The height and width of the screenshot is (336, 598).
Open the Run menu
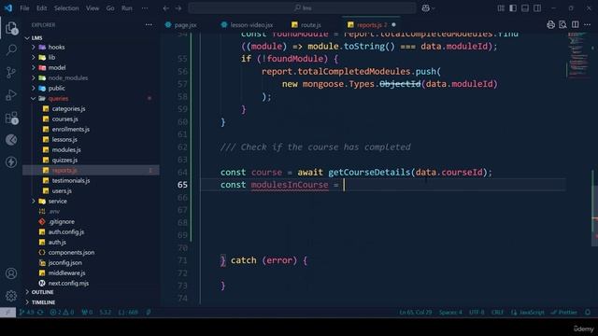point(127,8)
